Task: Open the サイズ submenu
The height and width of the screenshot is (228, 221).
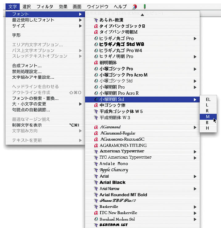Action: tap(45, 26)
